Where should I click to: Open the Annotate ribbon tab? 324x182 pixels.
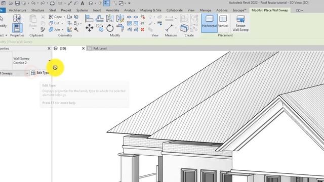point(112,10)
